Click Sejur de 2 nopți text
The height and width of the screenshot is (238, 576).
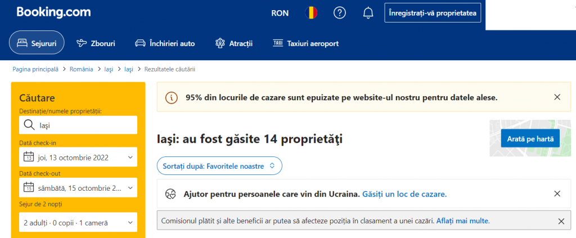[x=40, y=204]
